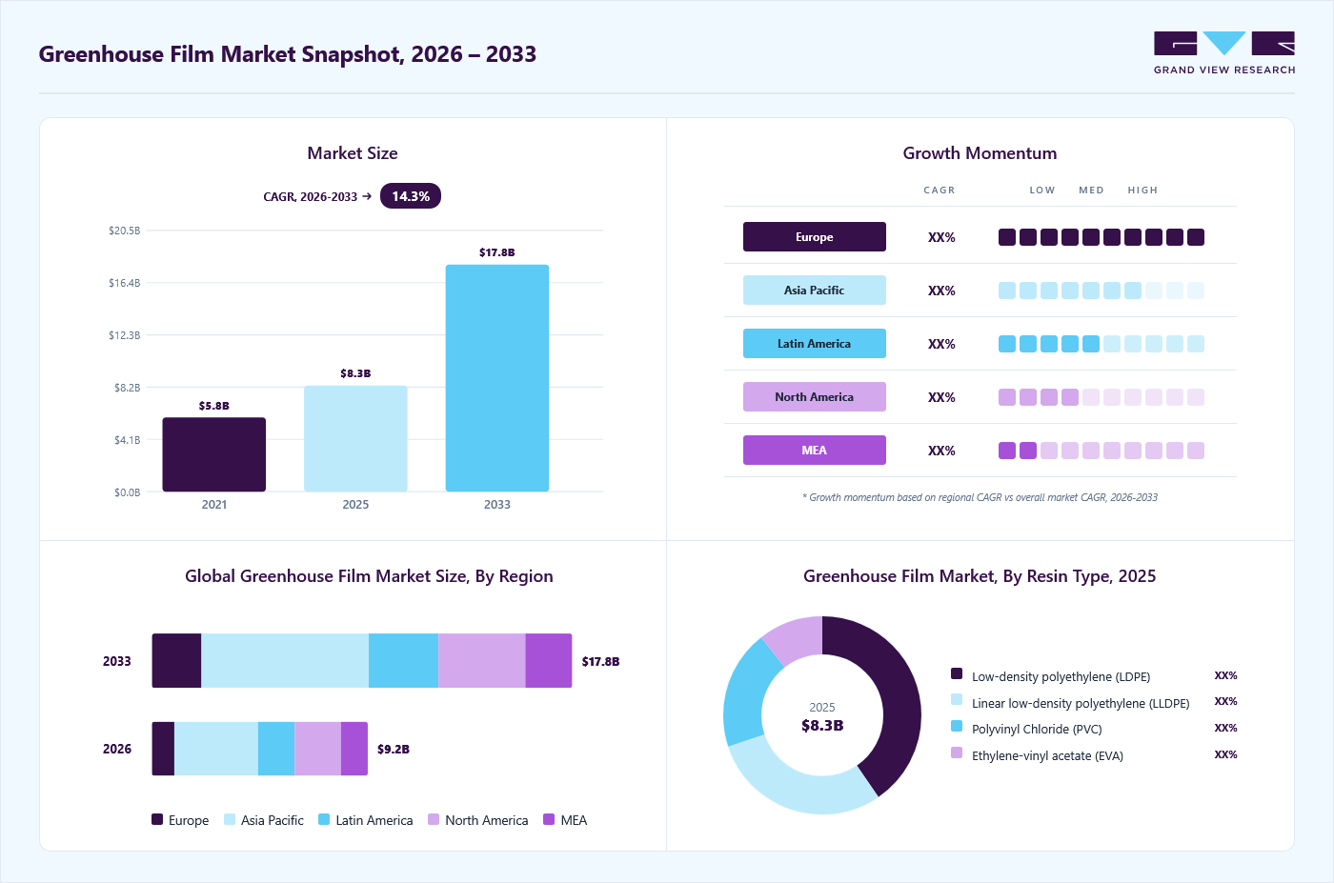Image resolution: width=1334 pixels, height=883 pixels.
Task: Click the Europe XX% CAGR value
Action: pyautogui.click(x=941, y=237)
